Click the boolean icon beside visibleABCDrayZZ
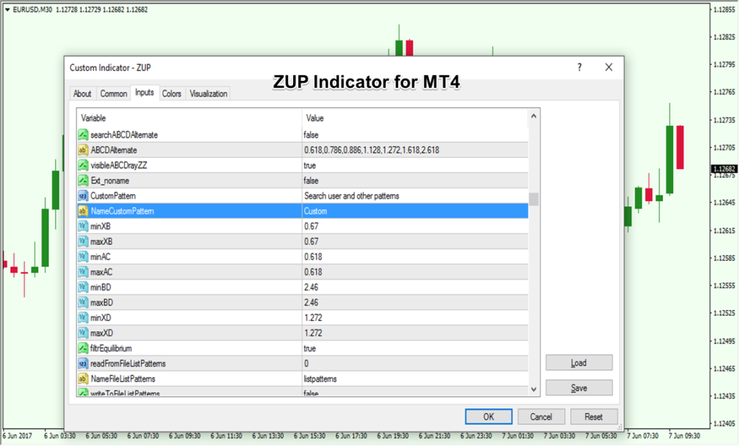Viewport: 739px width, 446px height. point(83,165)
